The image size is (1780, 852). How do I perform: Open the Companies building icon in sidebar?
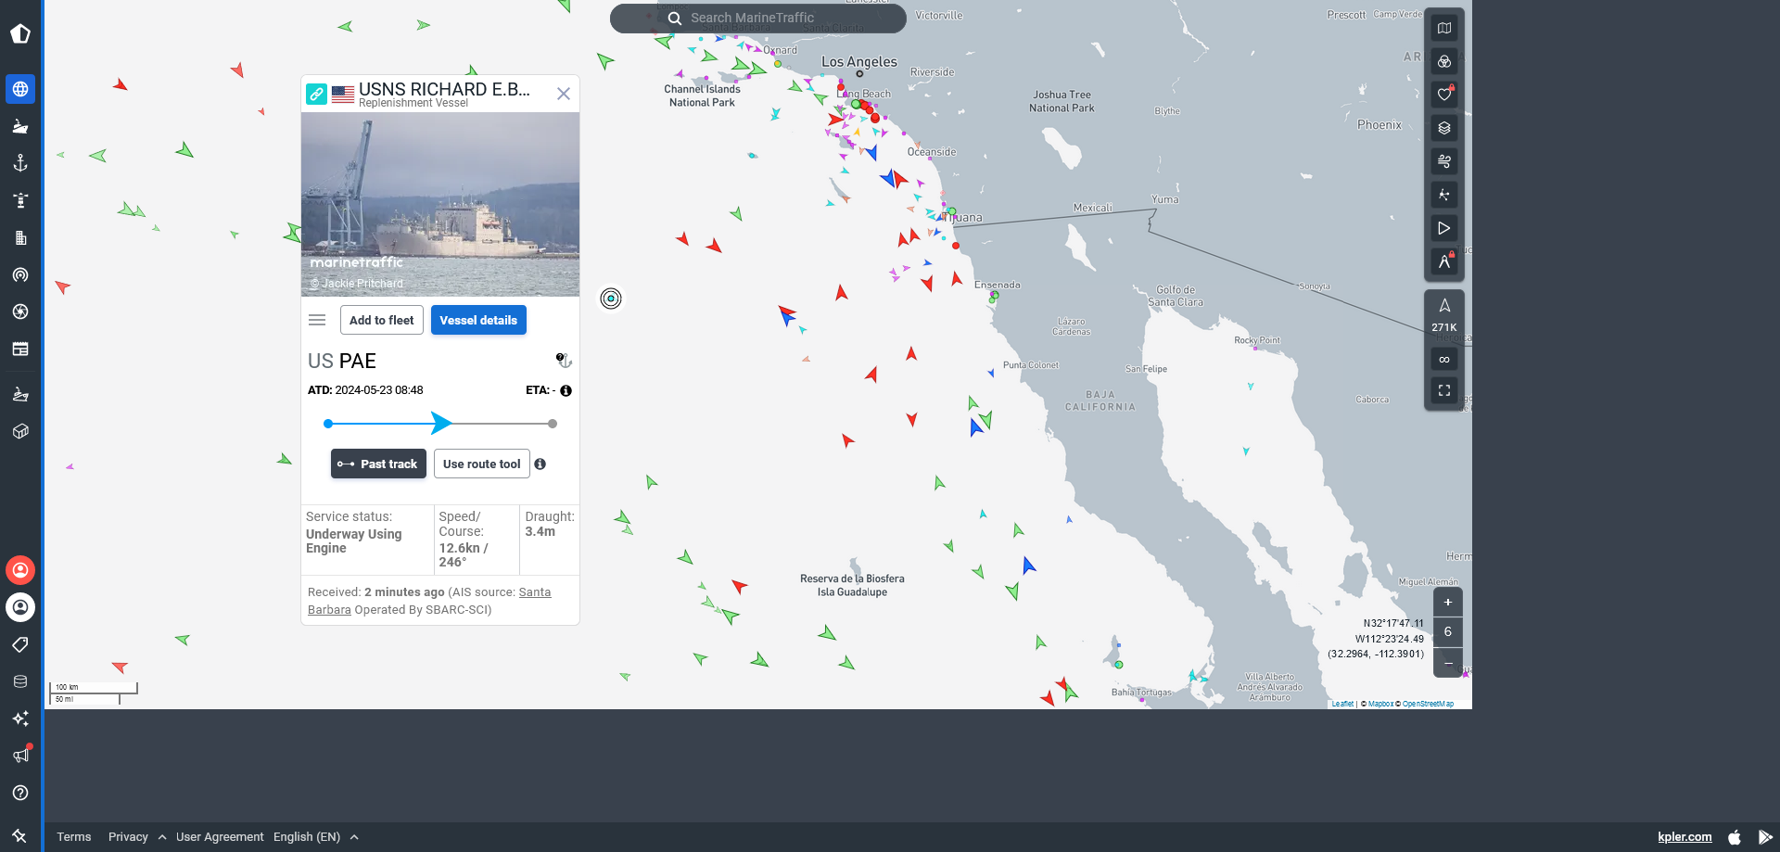[20, 237]
